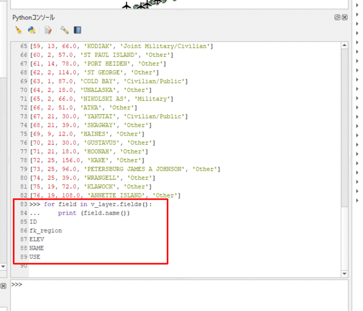Viewport: 363px width, 311px height.
Task: Click the 'fk_region' output line
Action: coord(46,231)
